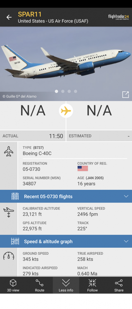Tap the third photo indicator dot

tap(69, 91)
